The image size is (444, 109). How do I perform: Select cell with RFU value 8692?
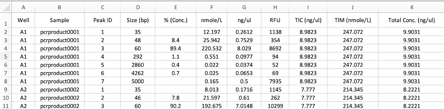pyautogui.click(x=275, y=48)
